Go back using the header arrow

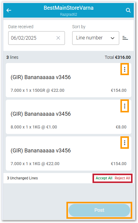[x=9, y=10]
